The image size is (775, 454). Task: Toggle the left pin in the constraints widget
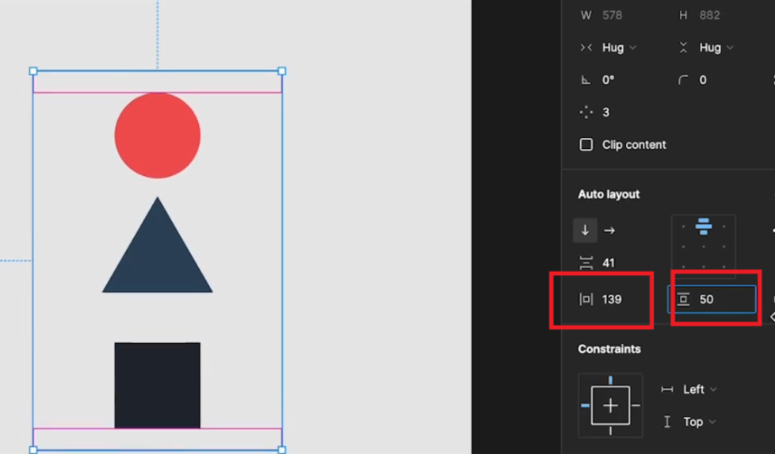click(585, 406)
